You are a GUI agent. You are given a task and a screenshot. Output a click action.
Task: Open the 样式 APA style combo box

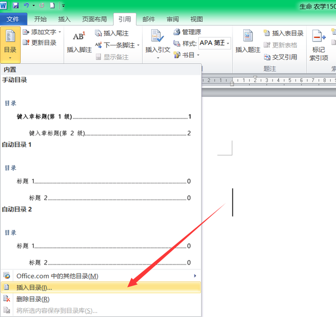tap(215, 43)
